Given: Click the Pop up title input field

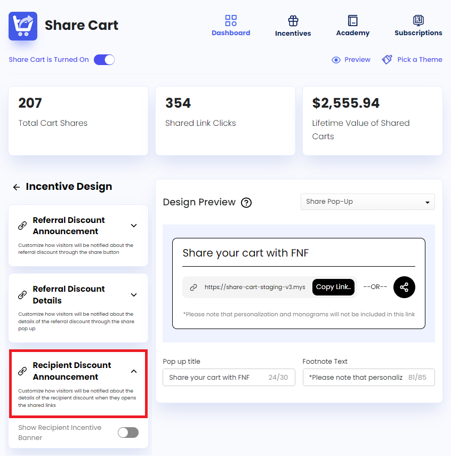Looking at the screenshot, I should coord(229,377).
